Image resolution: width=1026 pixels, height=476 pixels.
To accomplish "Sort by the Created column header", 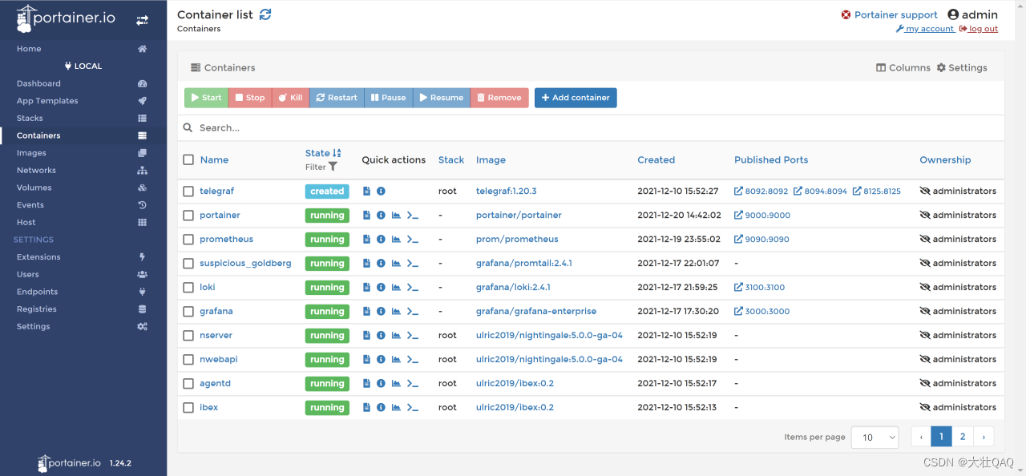I will point(656,160).
